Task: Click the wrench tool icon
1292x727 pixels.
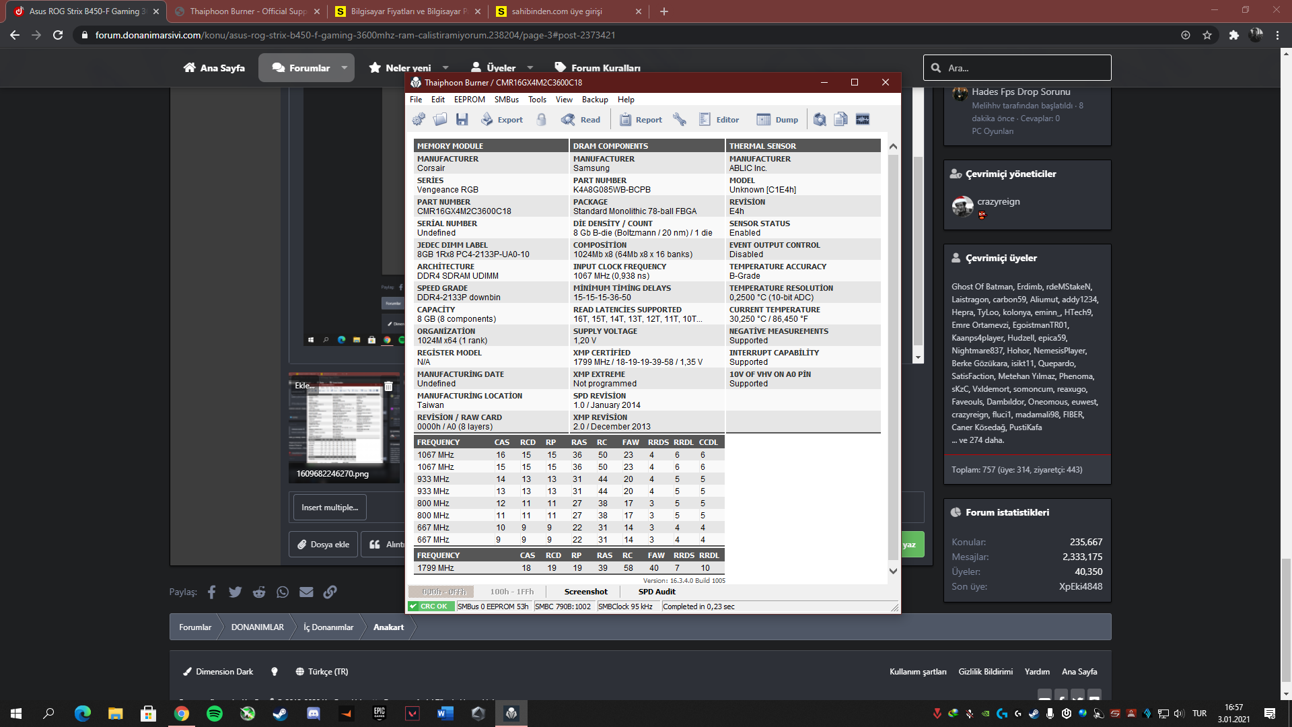Action: [x=680, y=119]
